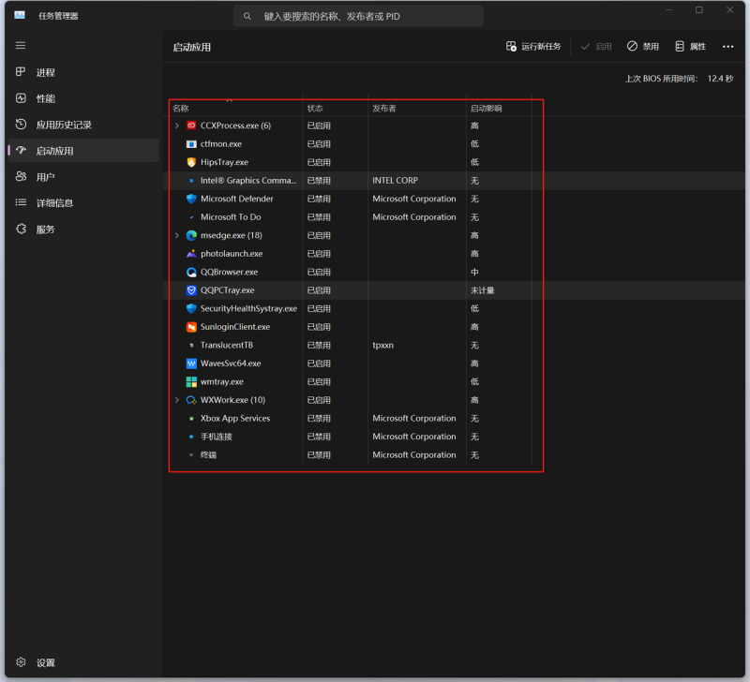
Task: Sort by the 状态 column header
Action: click(x=315, y=109)
